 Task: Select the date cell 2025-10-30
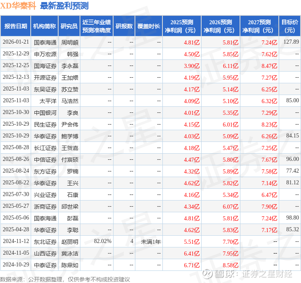[16, 112]
